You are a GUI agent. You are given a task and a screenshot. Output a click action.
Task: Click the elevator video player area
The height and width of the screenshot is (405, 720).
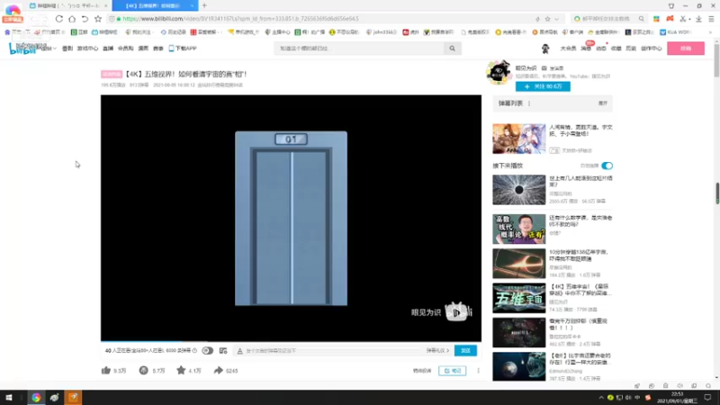click(x=291, y=218)
